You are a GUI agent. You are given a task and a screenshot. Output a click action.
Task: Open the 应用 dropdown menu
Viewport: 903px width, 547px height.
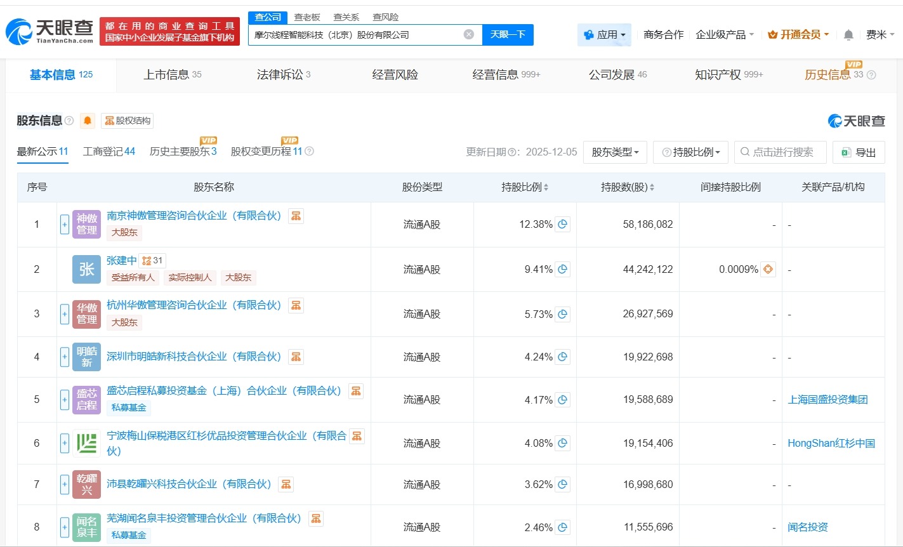(x=604, y=35)
